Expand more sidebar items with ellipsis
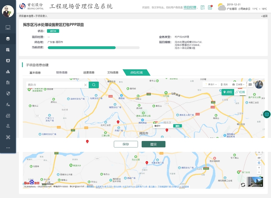The height and width of the screenshot is (198, 271). point(8,148)
